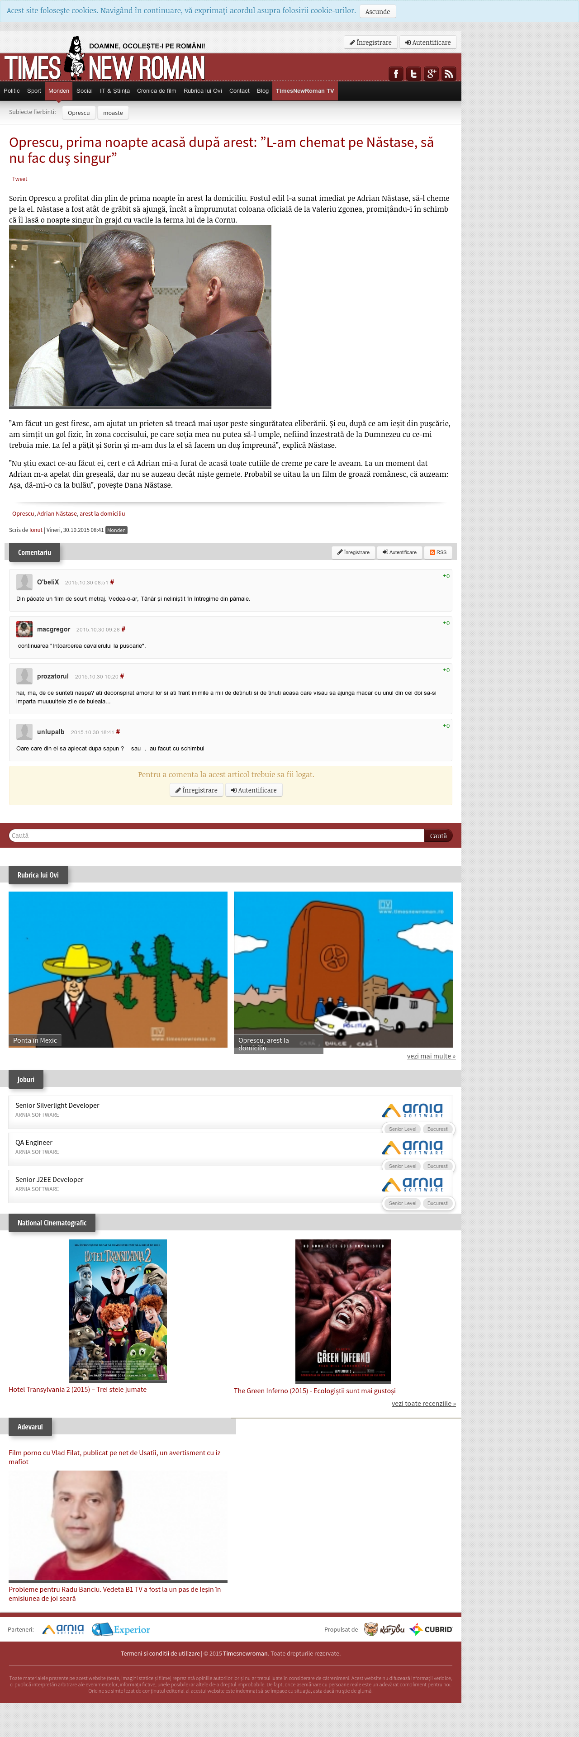The height and width of the screenshot is (1737, 579).
Task: Select the moaste hot topic tag
Action: pos(113,113)
